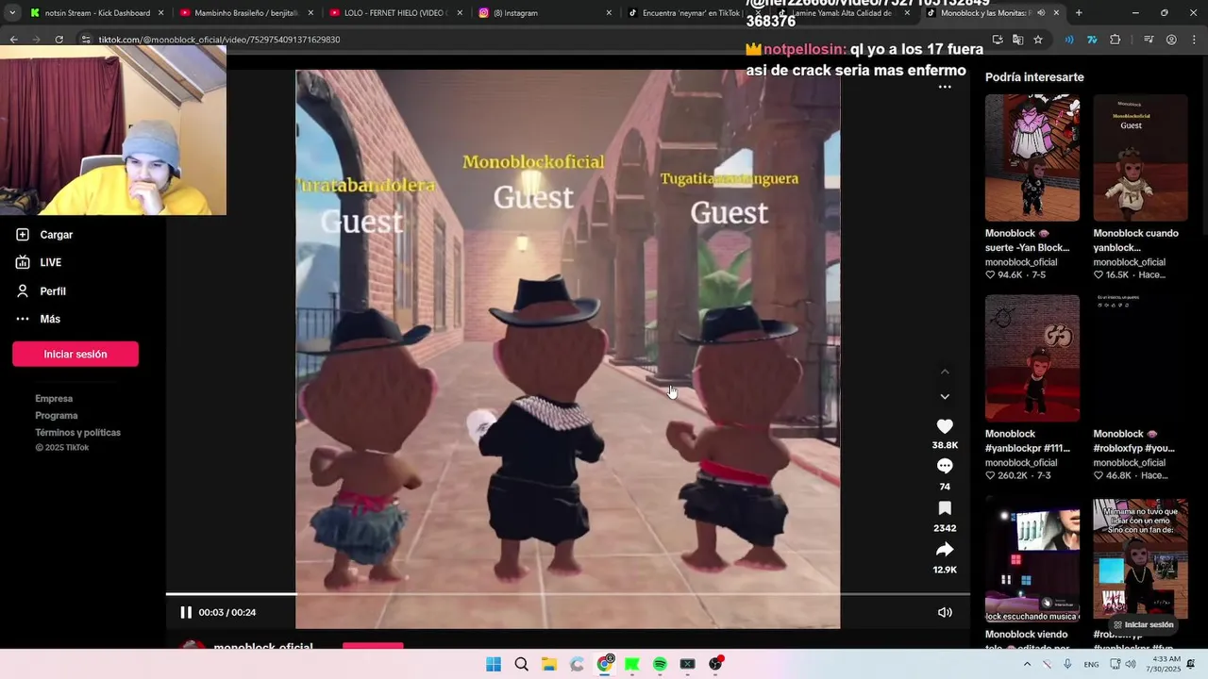Open Spotify from the taskbar
The image size is (1208, 679).
pos(660,664)
